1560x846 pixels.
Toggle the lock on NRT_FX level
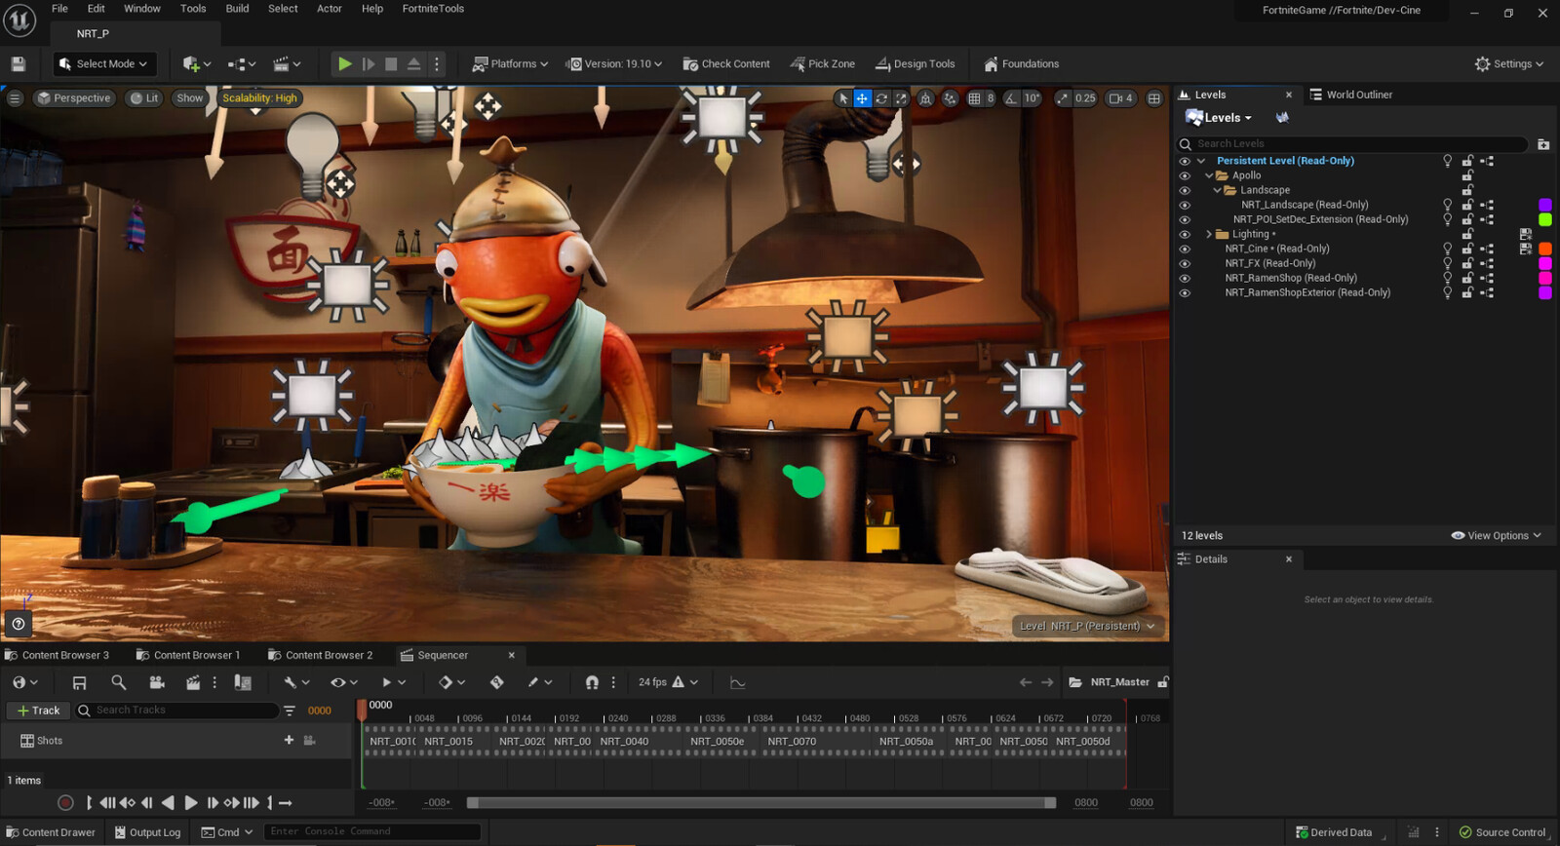[x=1466, y=263]
